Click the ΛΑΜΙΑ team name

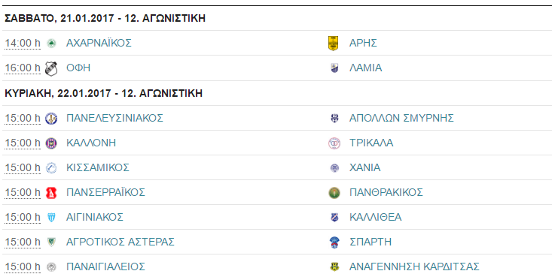click(x=365, y=68)
